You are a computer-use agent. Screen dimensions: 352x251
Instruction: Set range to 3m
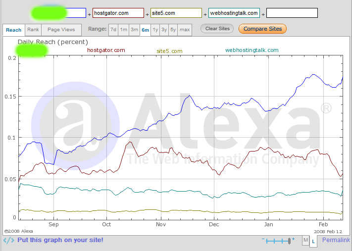click(134, 30)
